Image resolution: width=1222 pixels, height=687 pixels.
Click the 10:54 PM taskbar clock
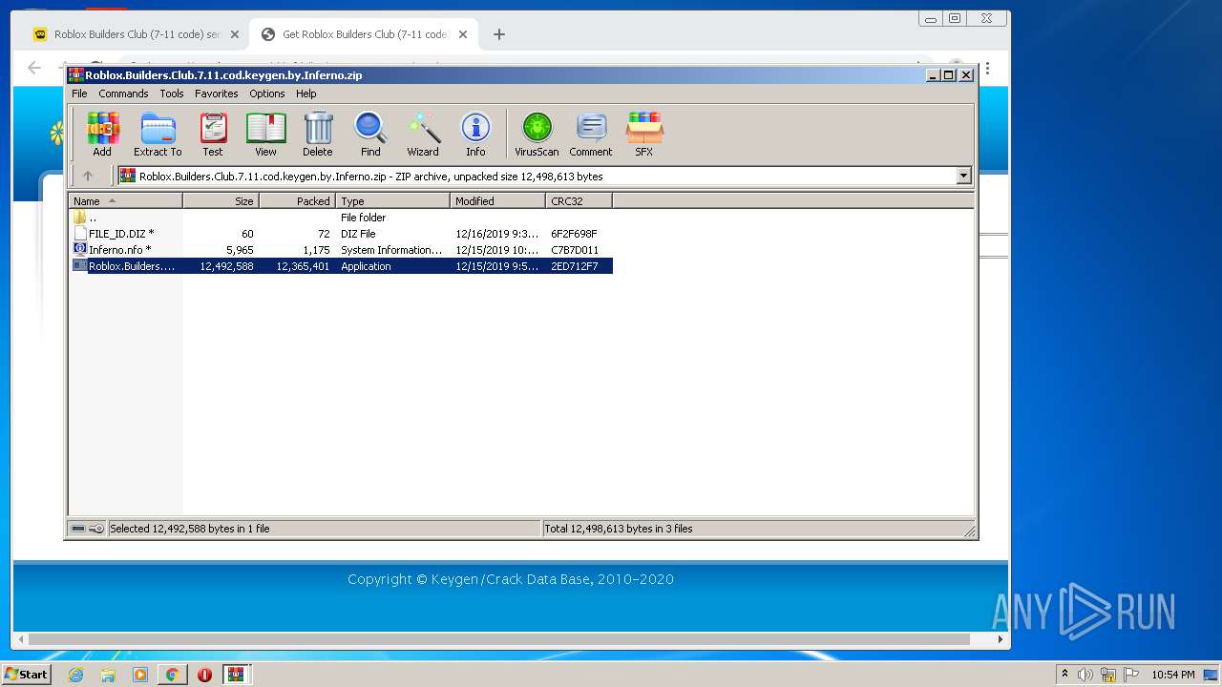pos(1172,675)
